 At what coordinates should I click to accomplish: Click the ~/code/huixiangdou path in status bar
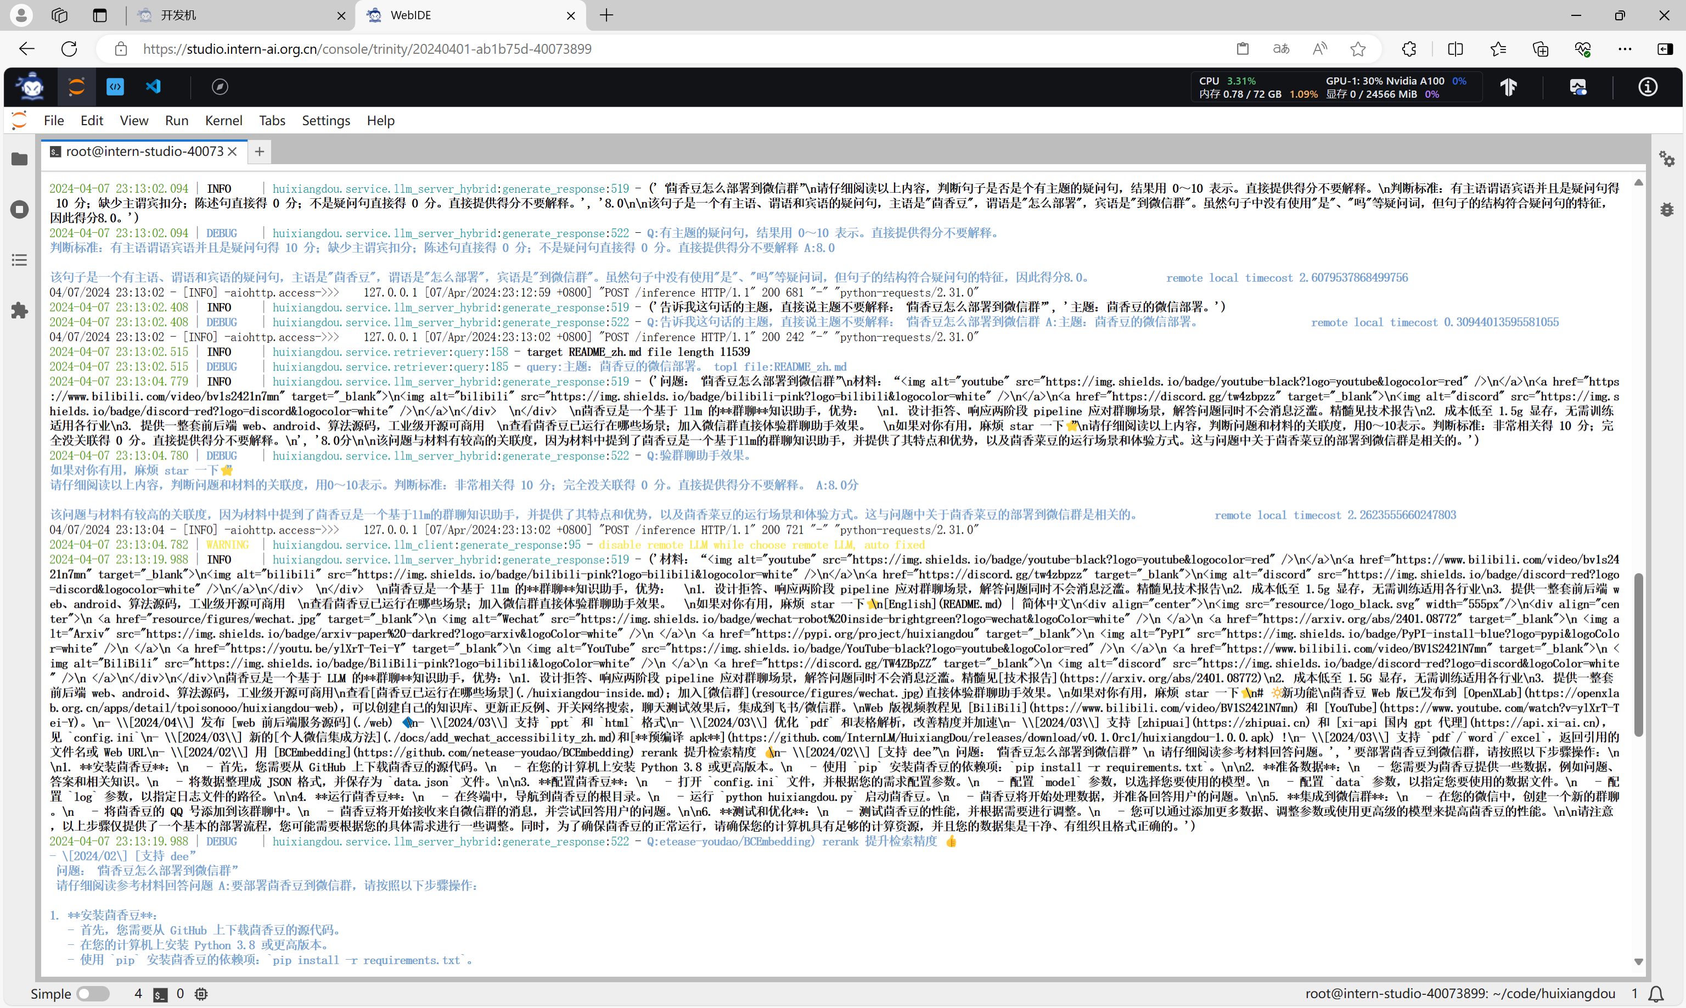(1554, 994)
